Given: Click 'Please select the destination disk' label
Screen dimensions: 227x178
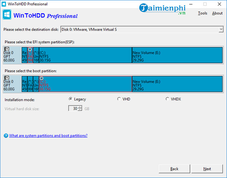Looking at the screenshot, I should pyautogui.click(x=31, y=30).
